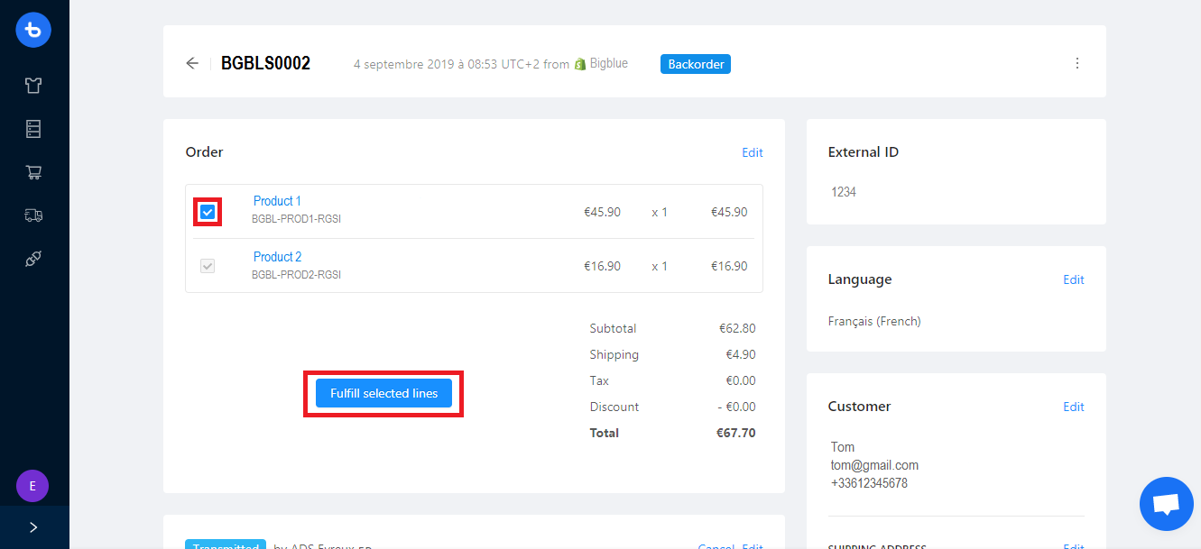Click the Transmitted status tab
1201x549 pixels.
pyautogui.click(x=225, y=544)
